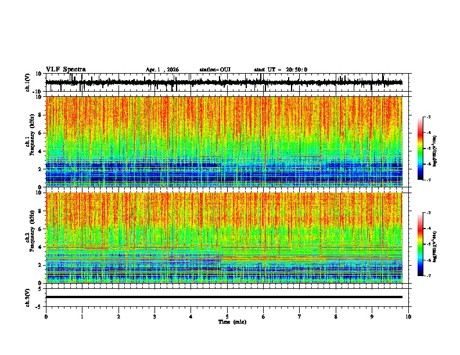Click the ch.1 frequency spectrogram panel

pos(224,142)
